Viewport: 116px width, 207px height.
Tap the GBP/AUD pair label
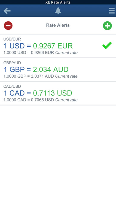[12, 63]
